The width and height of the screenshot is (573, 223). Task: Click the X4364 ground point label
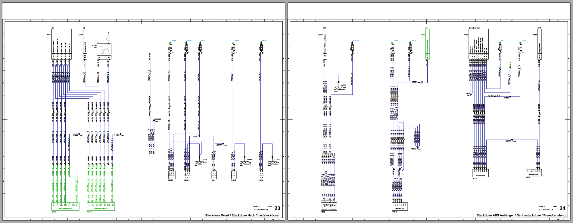[x=277, y=159]
